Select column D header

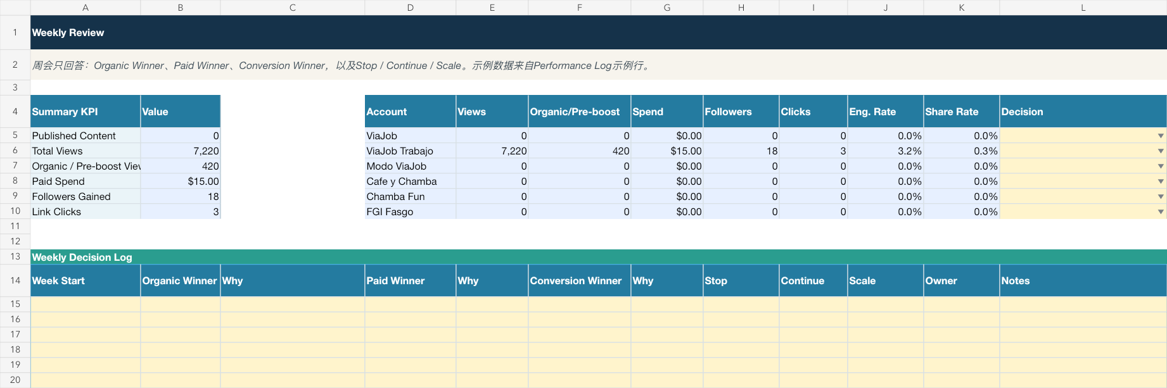(x=411, y=8)
